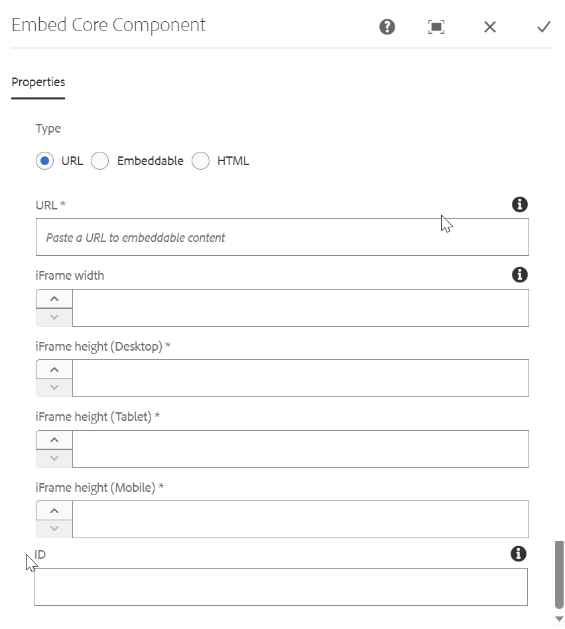
Task: Confirm changes with the checkmark icon
Action: 544,27
